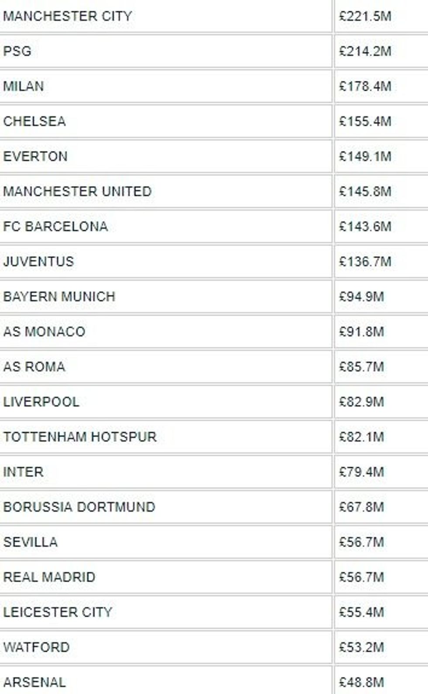This screenshot has height=694, width=428.
Task: Click the £53.2M Watford value
Action: coord(362,647)
